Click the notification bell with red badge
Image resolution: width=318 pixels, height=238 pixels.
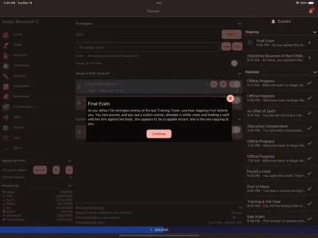click(x=311, y=11)
